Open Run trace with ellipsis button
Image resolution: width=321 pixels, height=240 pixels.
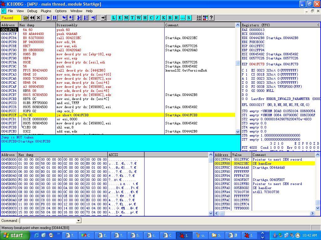182,18
